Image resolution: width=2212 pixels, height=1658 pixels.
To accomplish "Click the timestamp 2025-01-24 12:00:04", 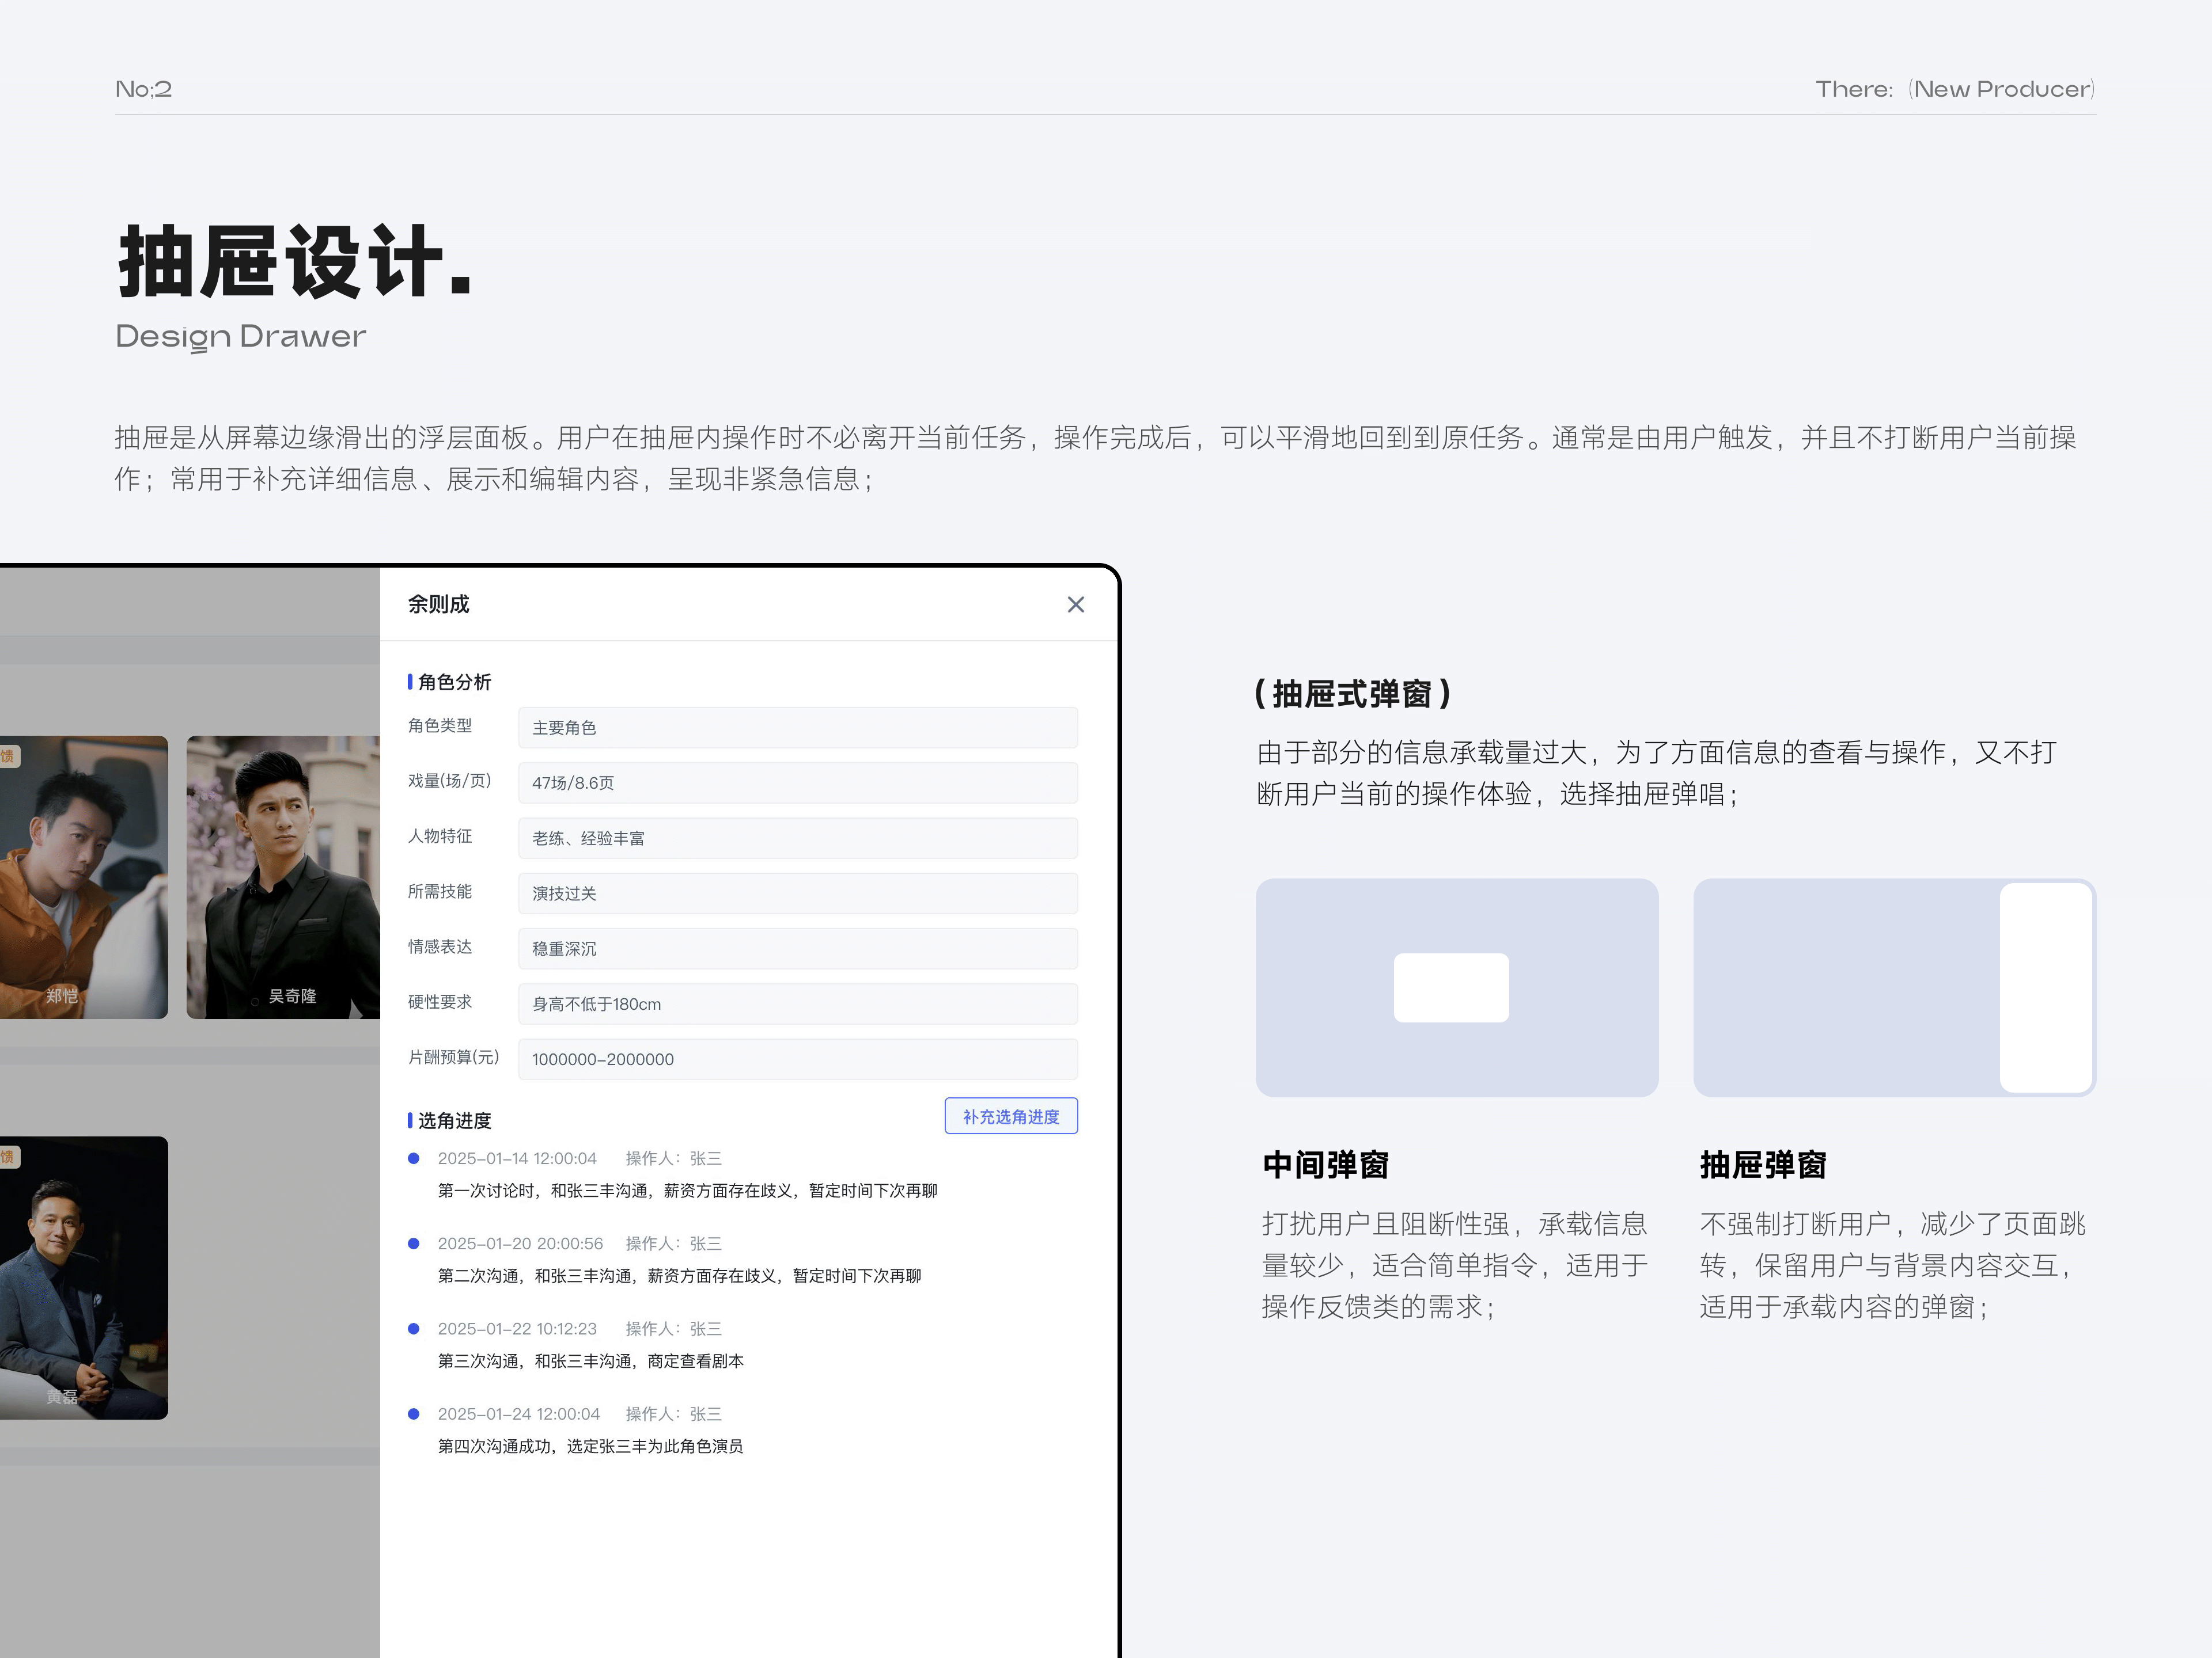I will (518, 1413).
